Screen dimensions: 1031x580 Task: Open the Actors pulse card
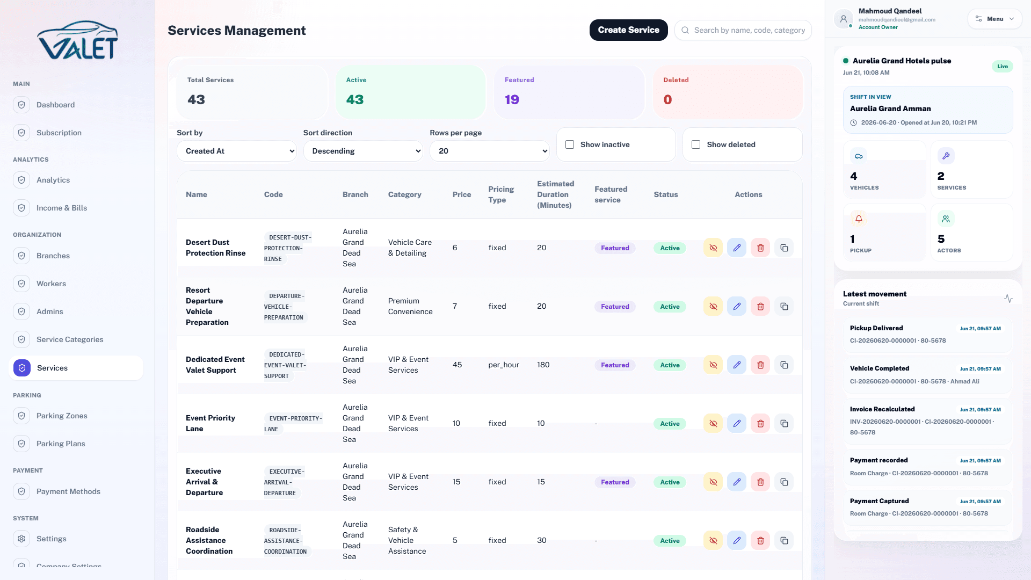click(x=971, y=232)
